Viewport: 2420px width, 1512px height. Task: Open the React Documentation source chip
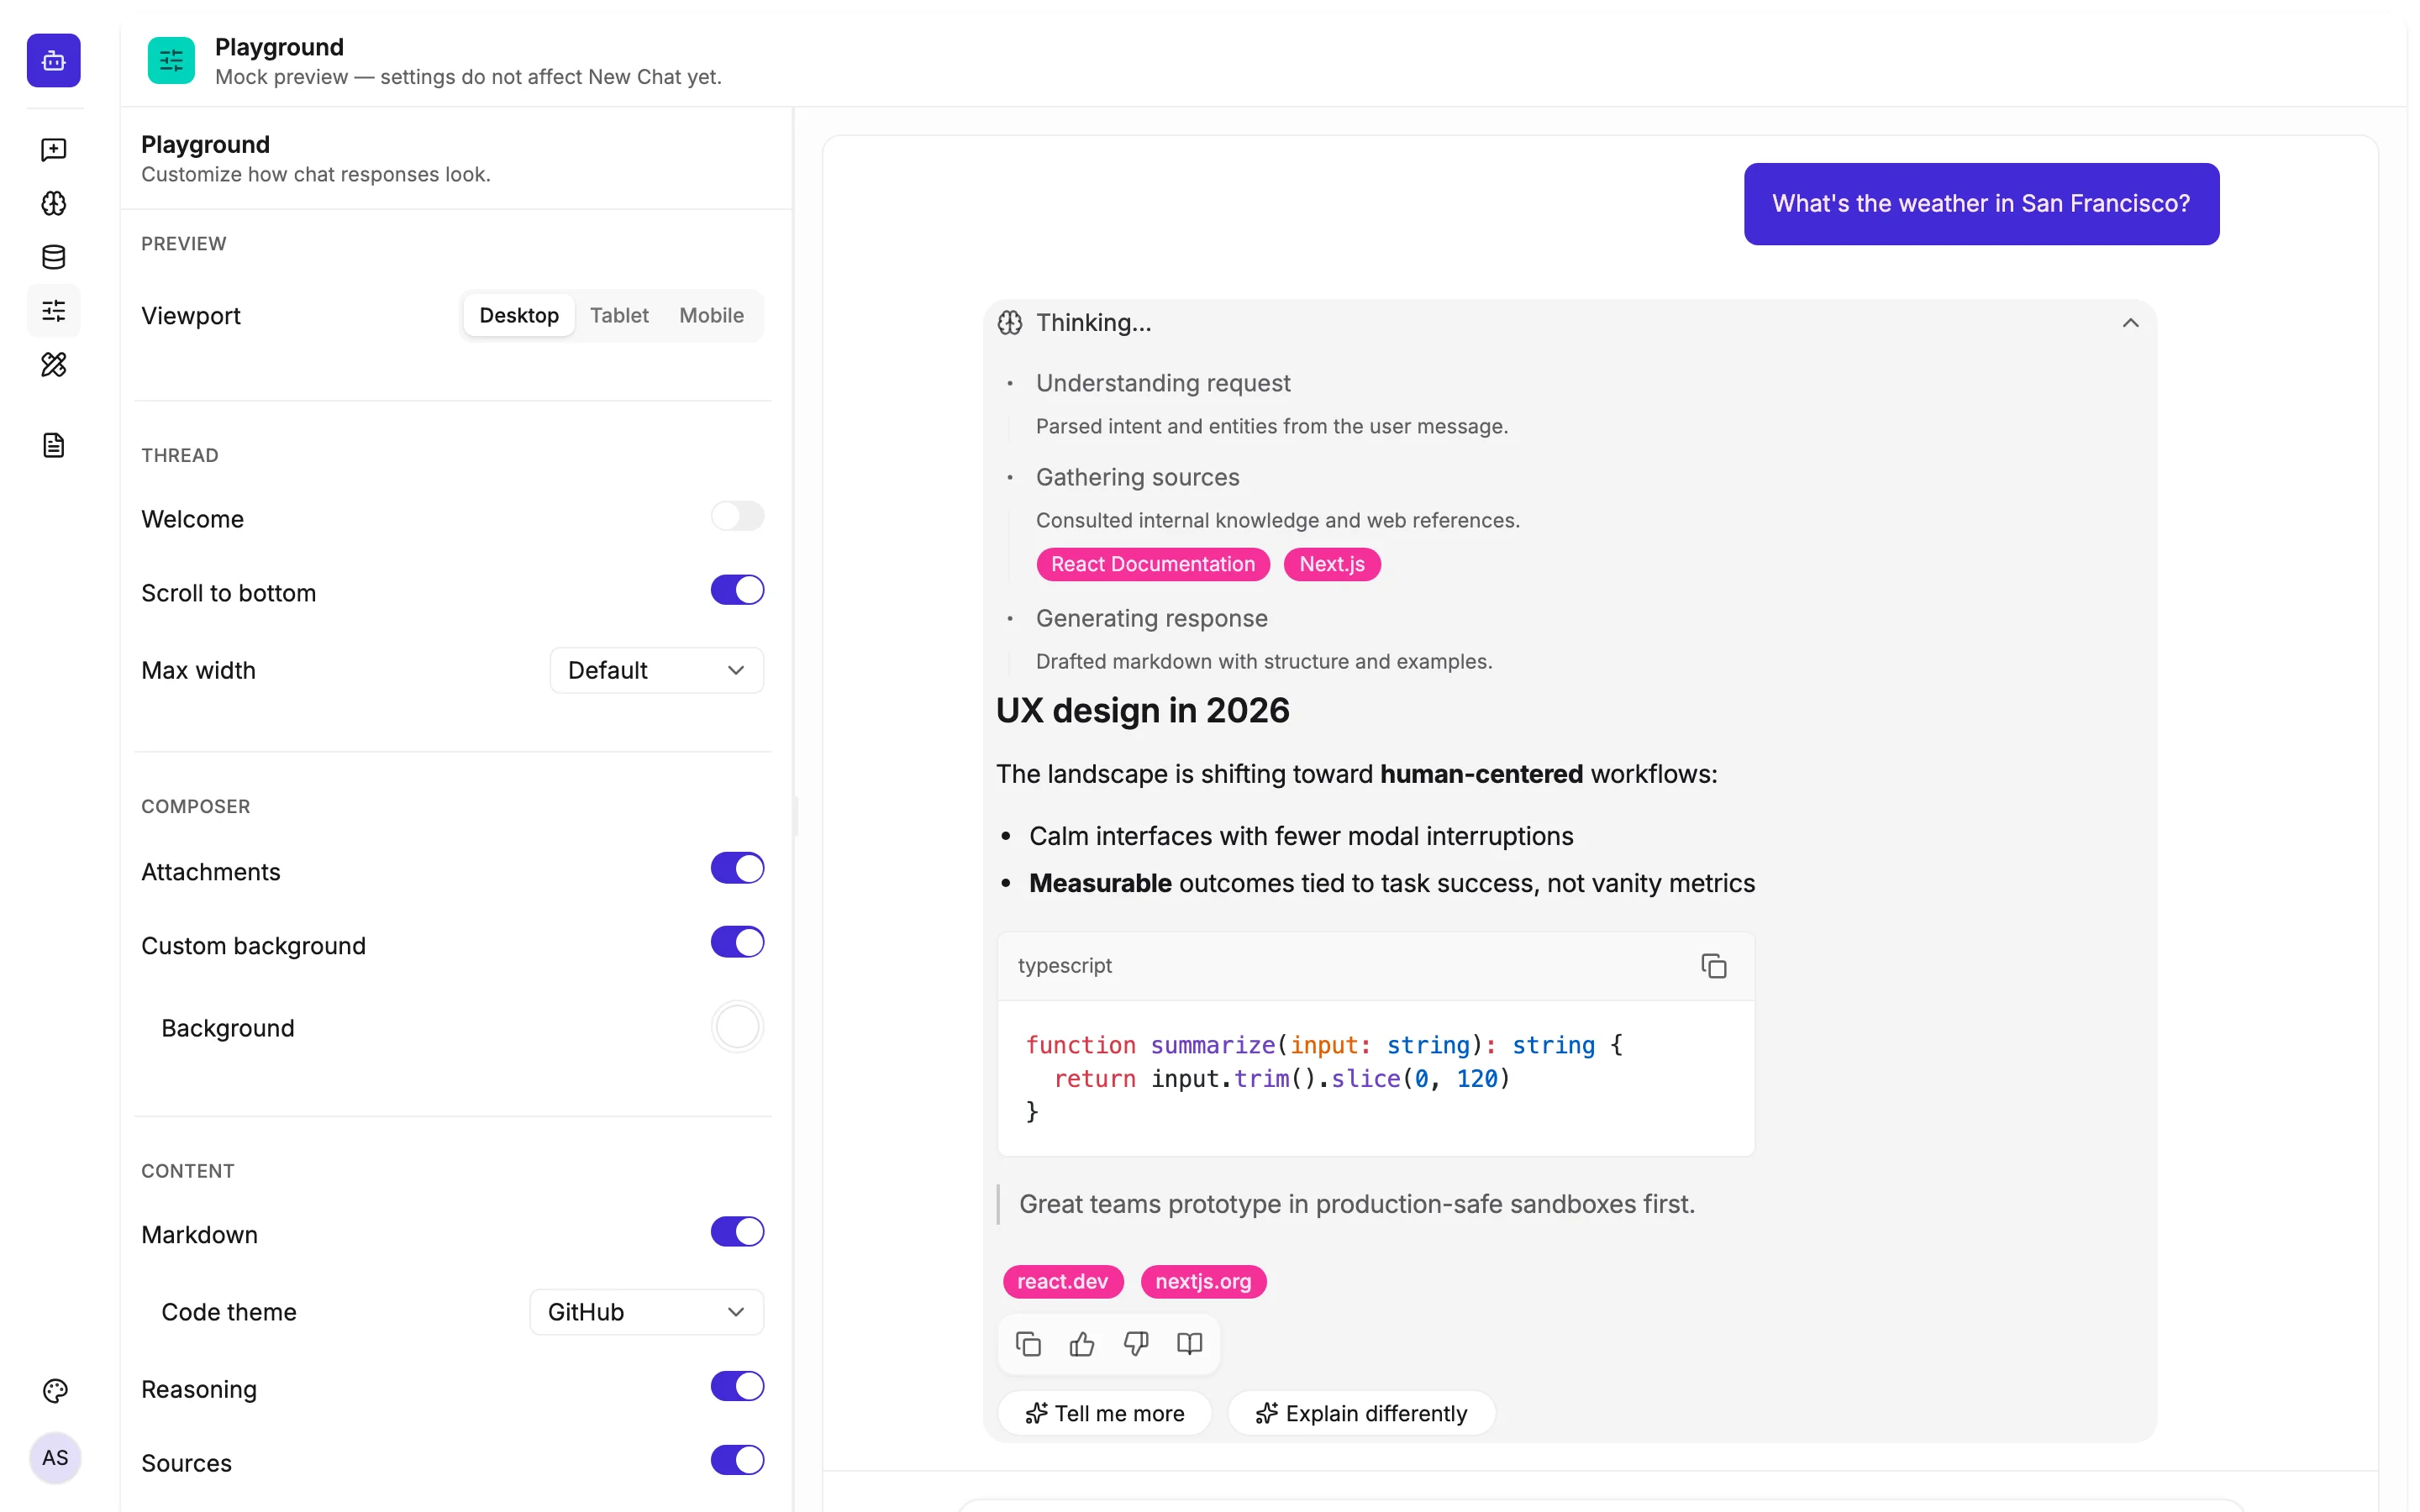1153,564
